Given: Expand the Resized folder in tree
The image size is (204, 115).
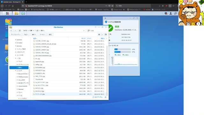Looking at the screenshot, I should [17, 89].
